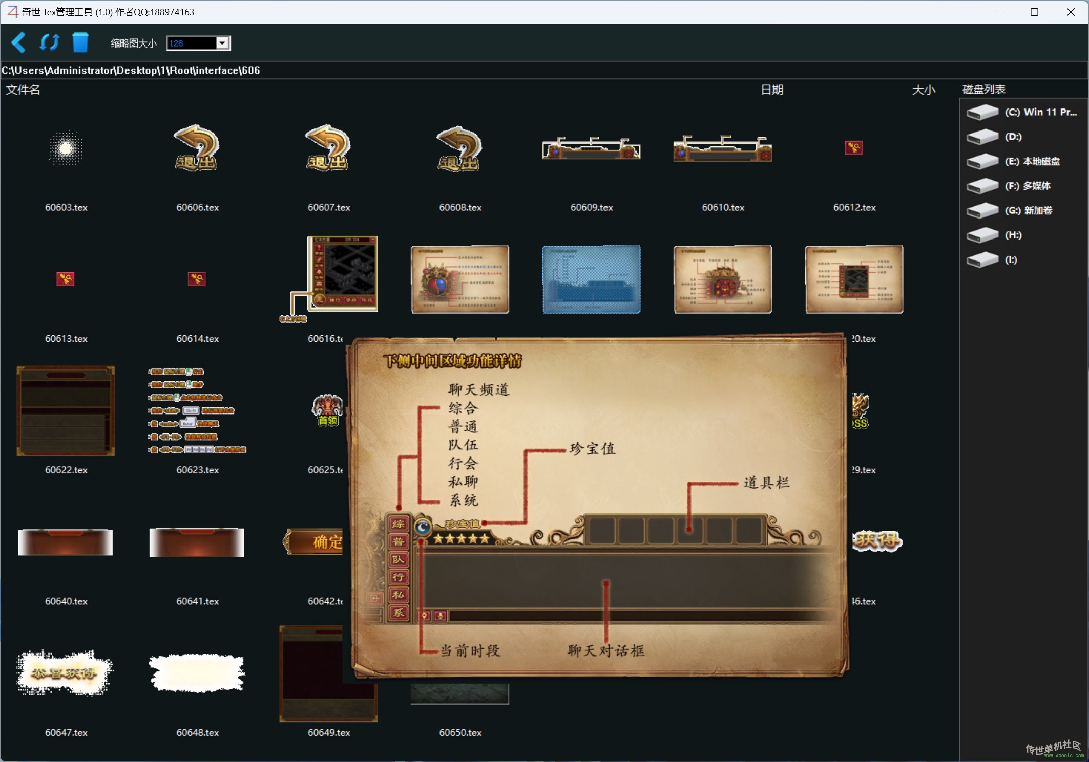This screenshot has width=1089, height=762.
Task: Select the 60648.tex white splash thumbnail
Action: coord(197,673)
